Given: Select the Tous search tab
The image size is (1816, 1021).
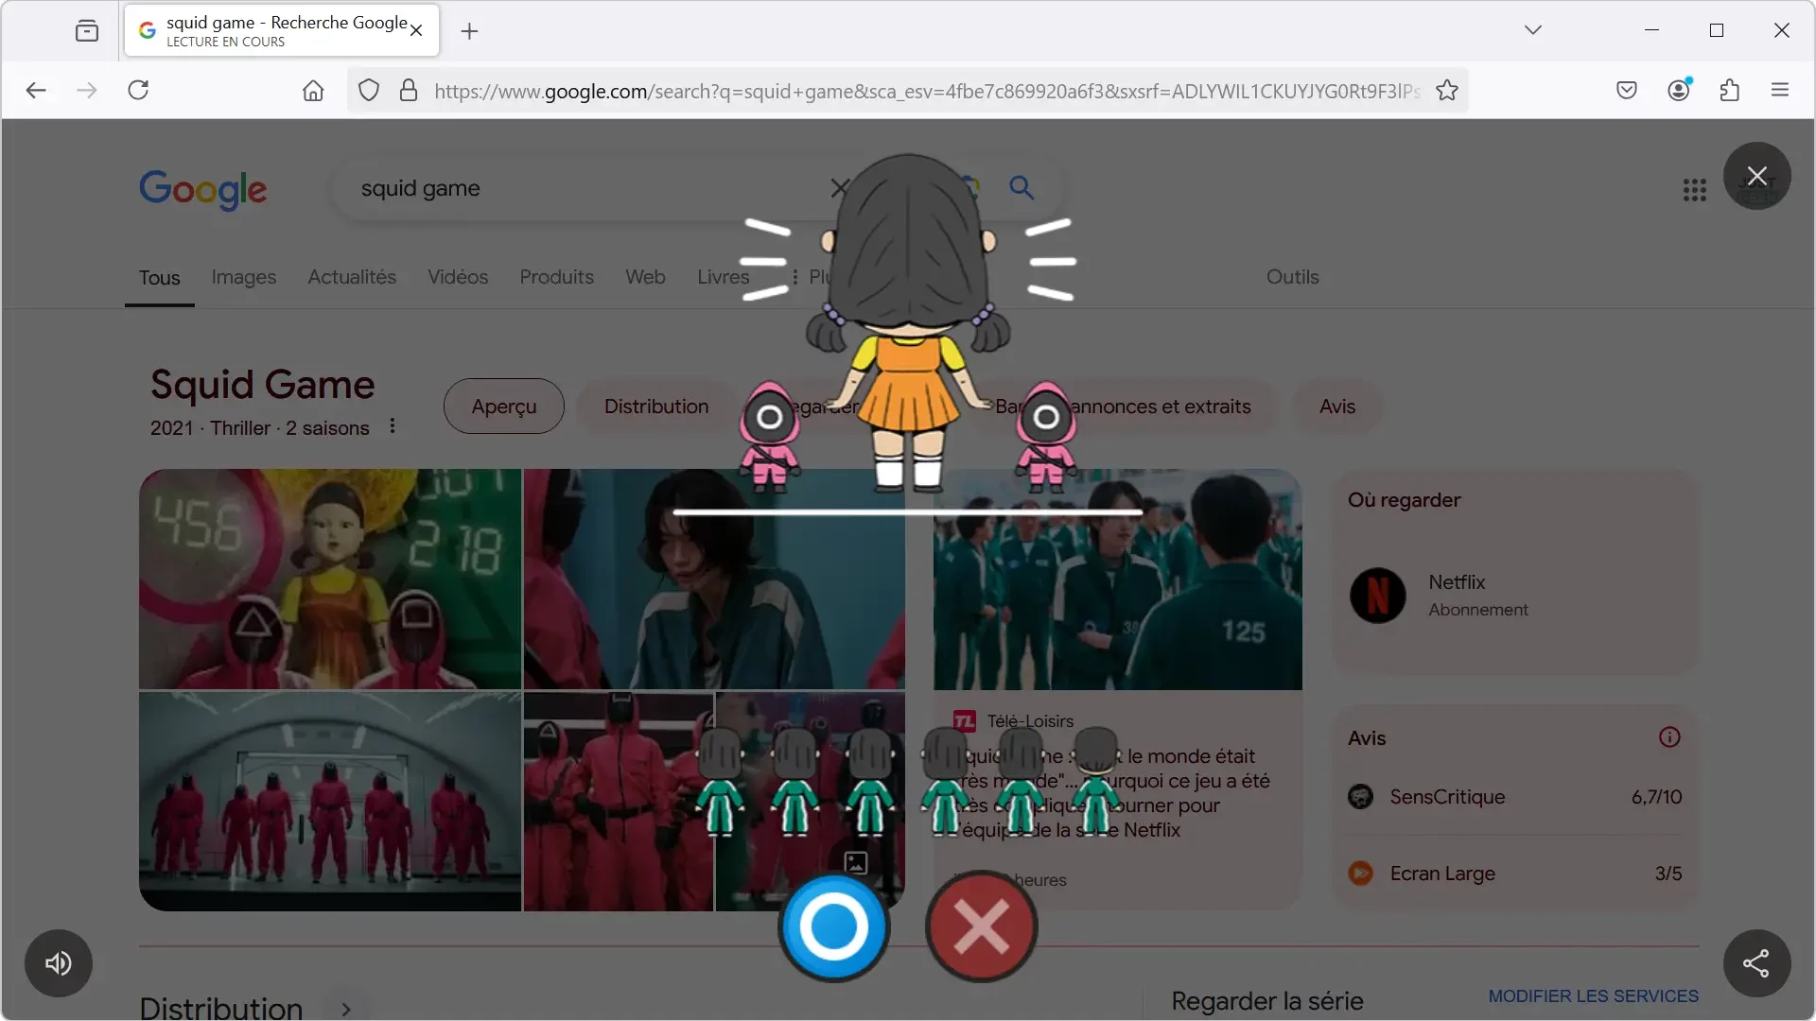Looking at the screenshot, I should pos(159,277).
